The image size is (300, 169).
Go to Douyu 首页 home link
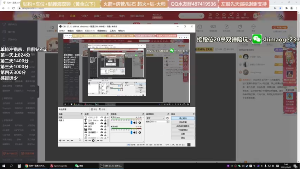[x=61, y=16]
